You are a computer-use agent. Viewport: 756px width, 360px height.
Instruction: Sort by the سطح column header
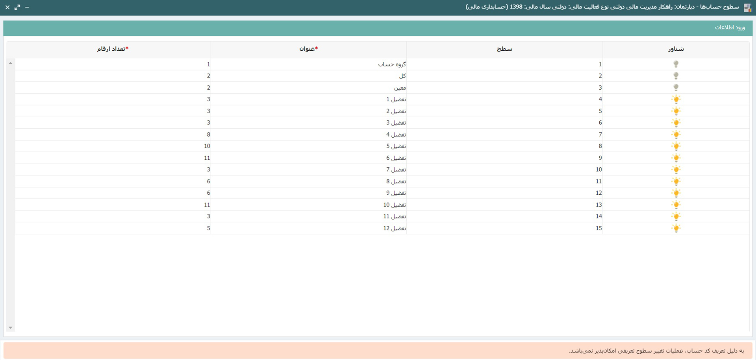tap(504, 49)
